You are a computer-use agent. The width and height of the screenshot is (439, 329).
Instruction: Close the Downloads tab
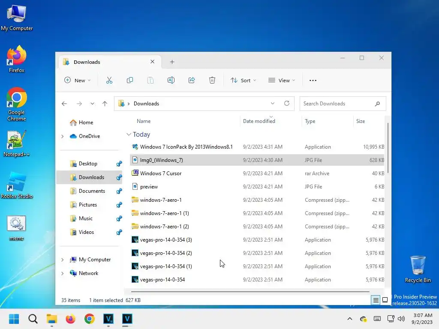point(152,62)
